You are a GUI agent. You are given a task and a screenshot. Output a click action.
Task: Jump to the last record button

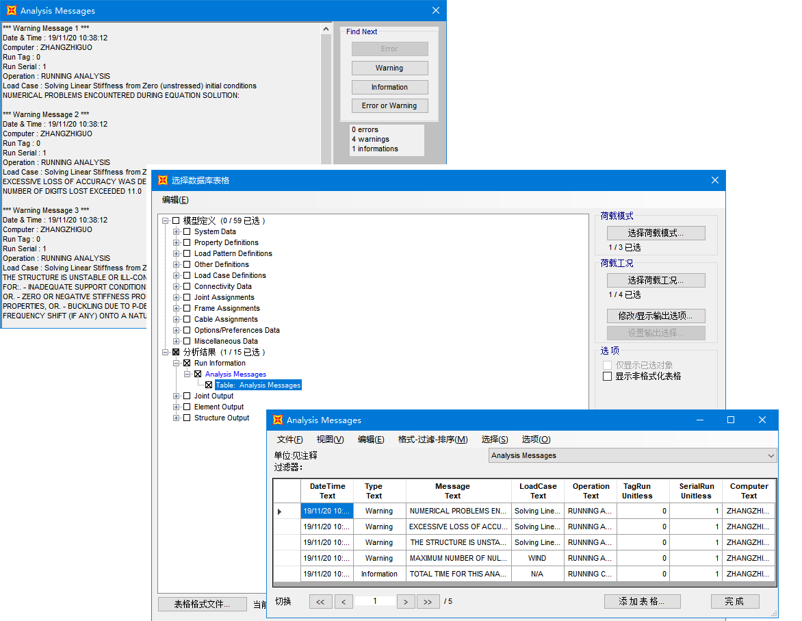pos(428,602)
